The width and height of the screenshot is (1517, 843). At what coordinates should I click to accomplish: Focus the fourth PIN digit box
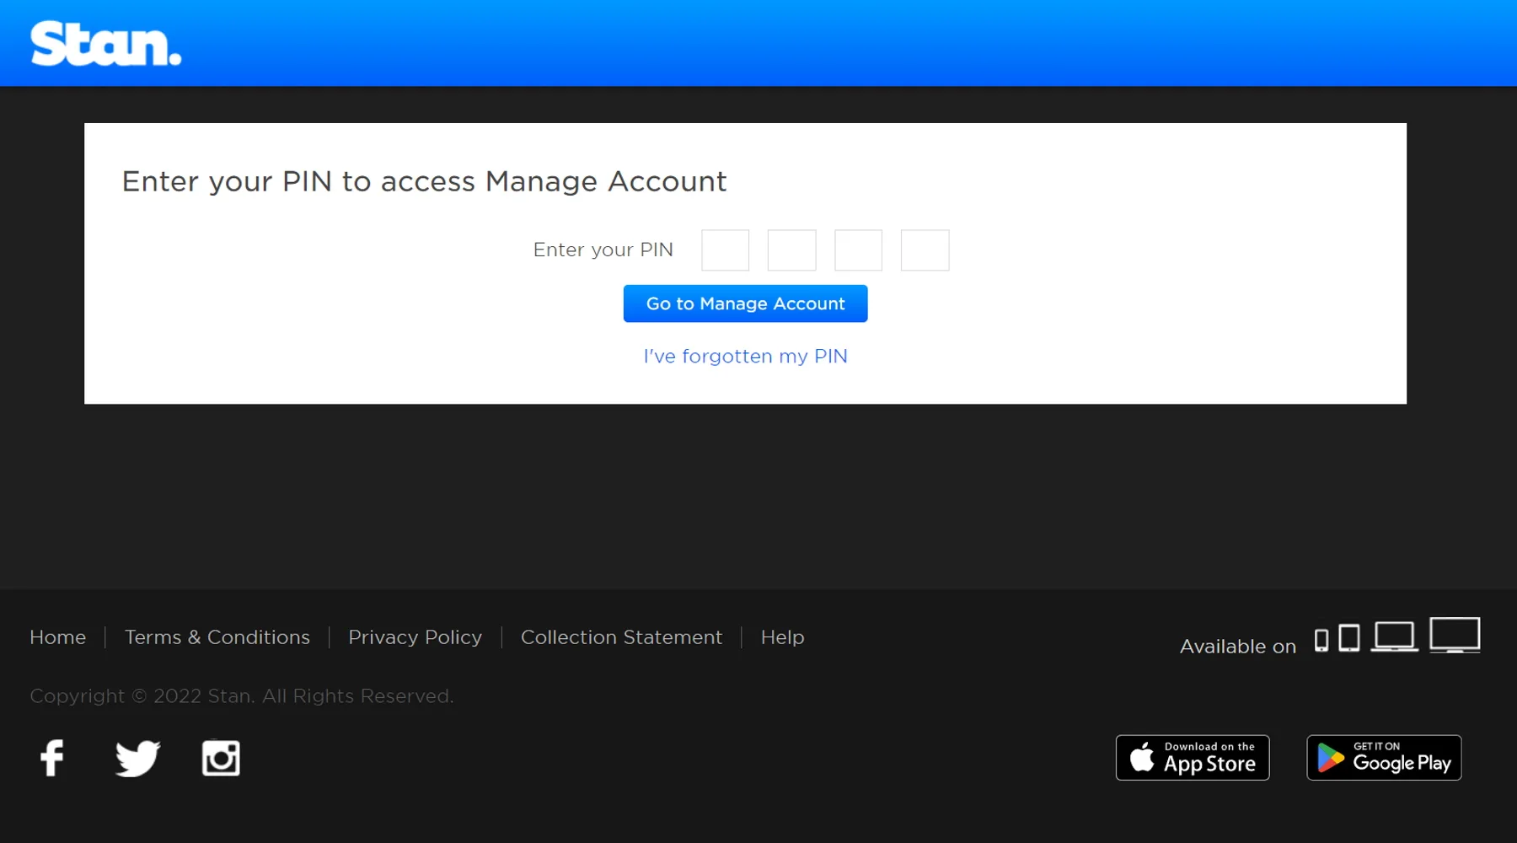coord(925,250)
